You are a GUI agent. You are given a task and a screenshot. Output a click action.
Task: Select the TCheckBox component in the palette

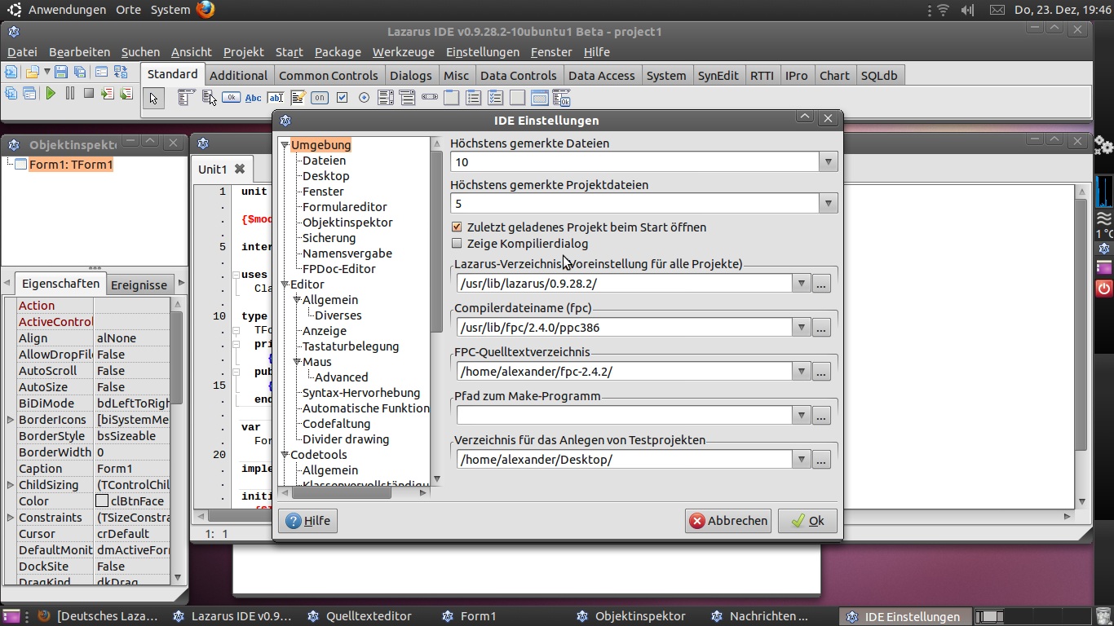(x=342, y=98)
